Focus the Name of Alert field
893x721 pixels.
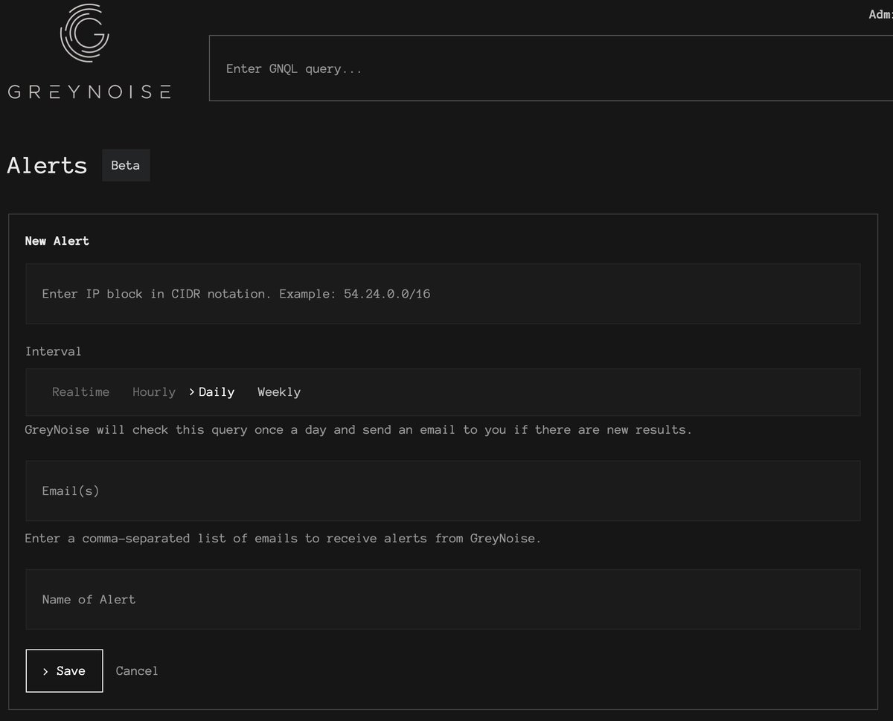coord(443,600)
